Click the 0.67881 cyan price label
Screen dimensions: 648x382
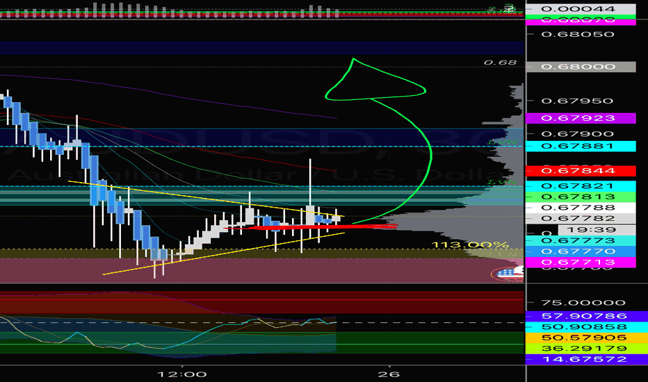(581, 146)
